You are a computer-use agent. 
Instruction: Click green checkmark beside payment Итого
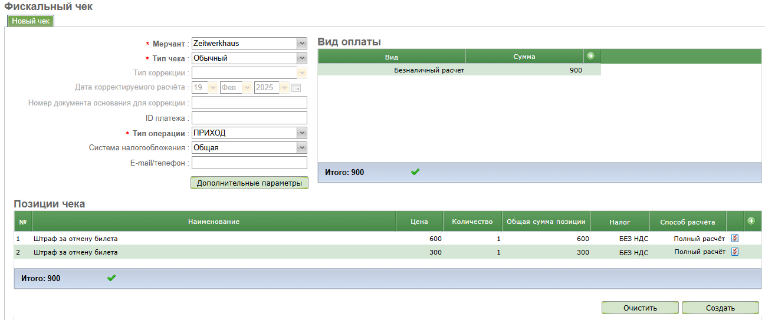coord(415,172)
